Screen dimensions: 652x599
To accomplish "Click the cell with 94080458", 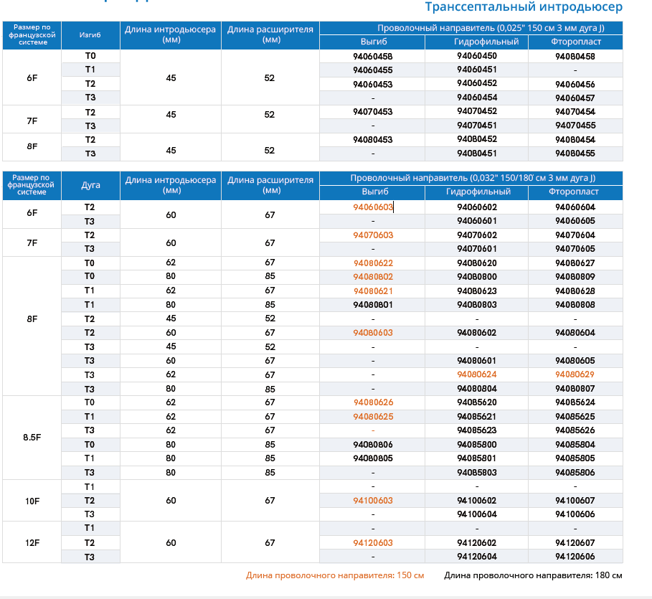I will point(575,56).
